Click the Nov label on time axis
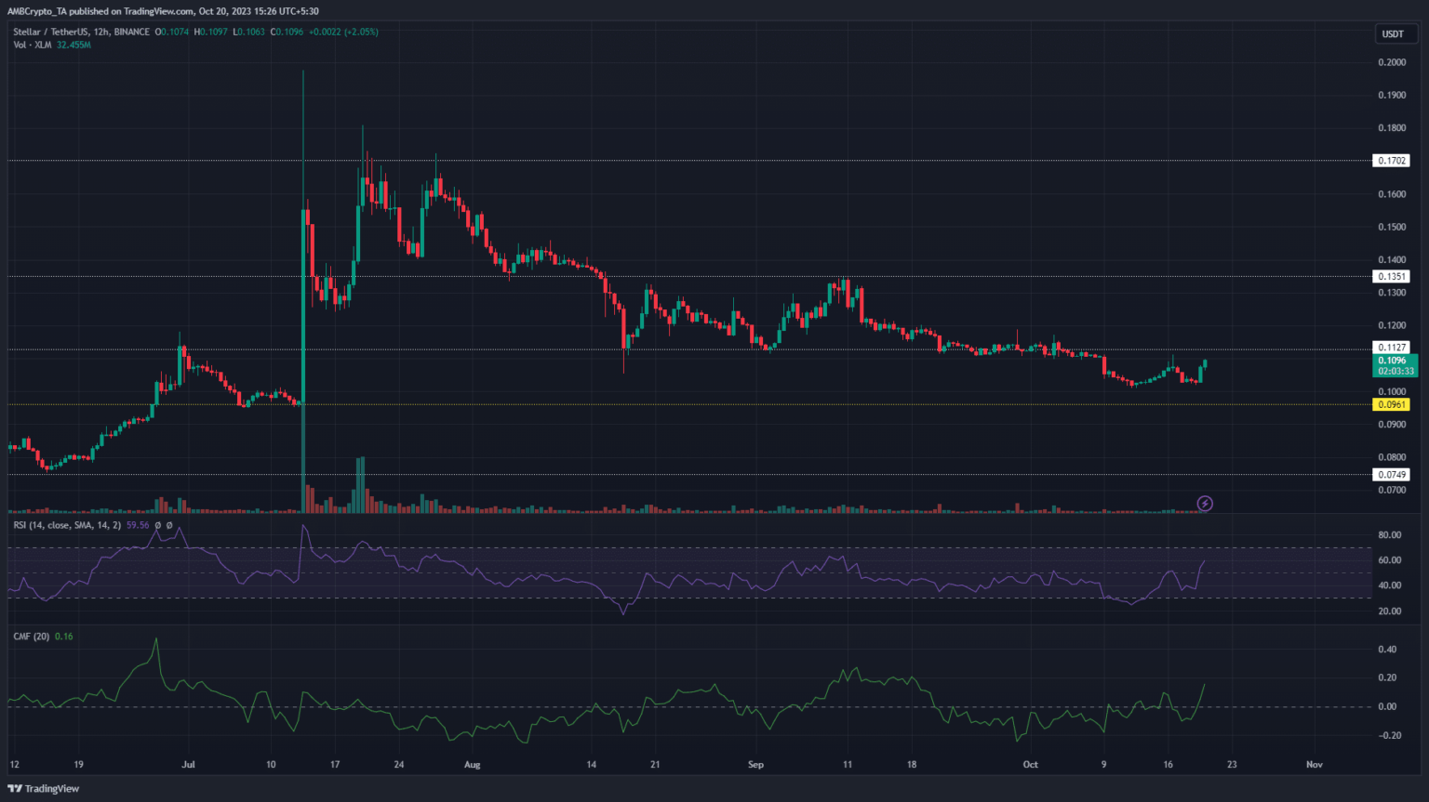 click(x=1314, y=765)
